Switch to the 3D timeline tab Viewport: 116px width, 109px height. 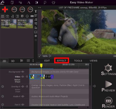pyautogui.click(x=13, y=61)
